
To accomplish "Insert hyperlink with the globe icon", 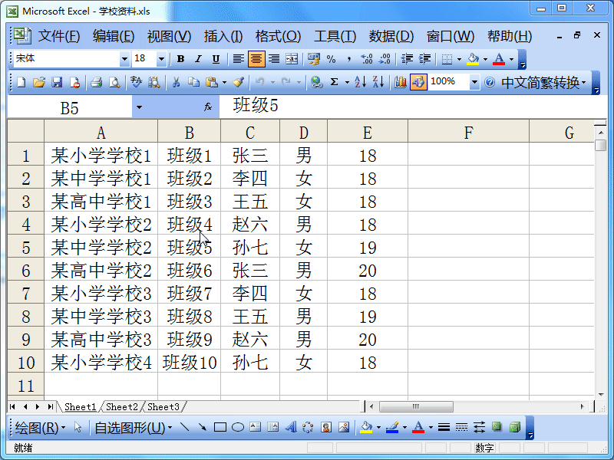I will tap(316, 83).
